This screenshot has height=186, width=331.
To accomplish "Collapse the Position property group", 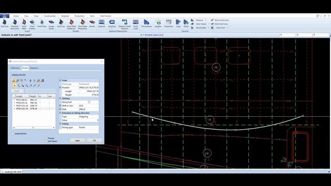I will coord(60,87).
